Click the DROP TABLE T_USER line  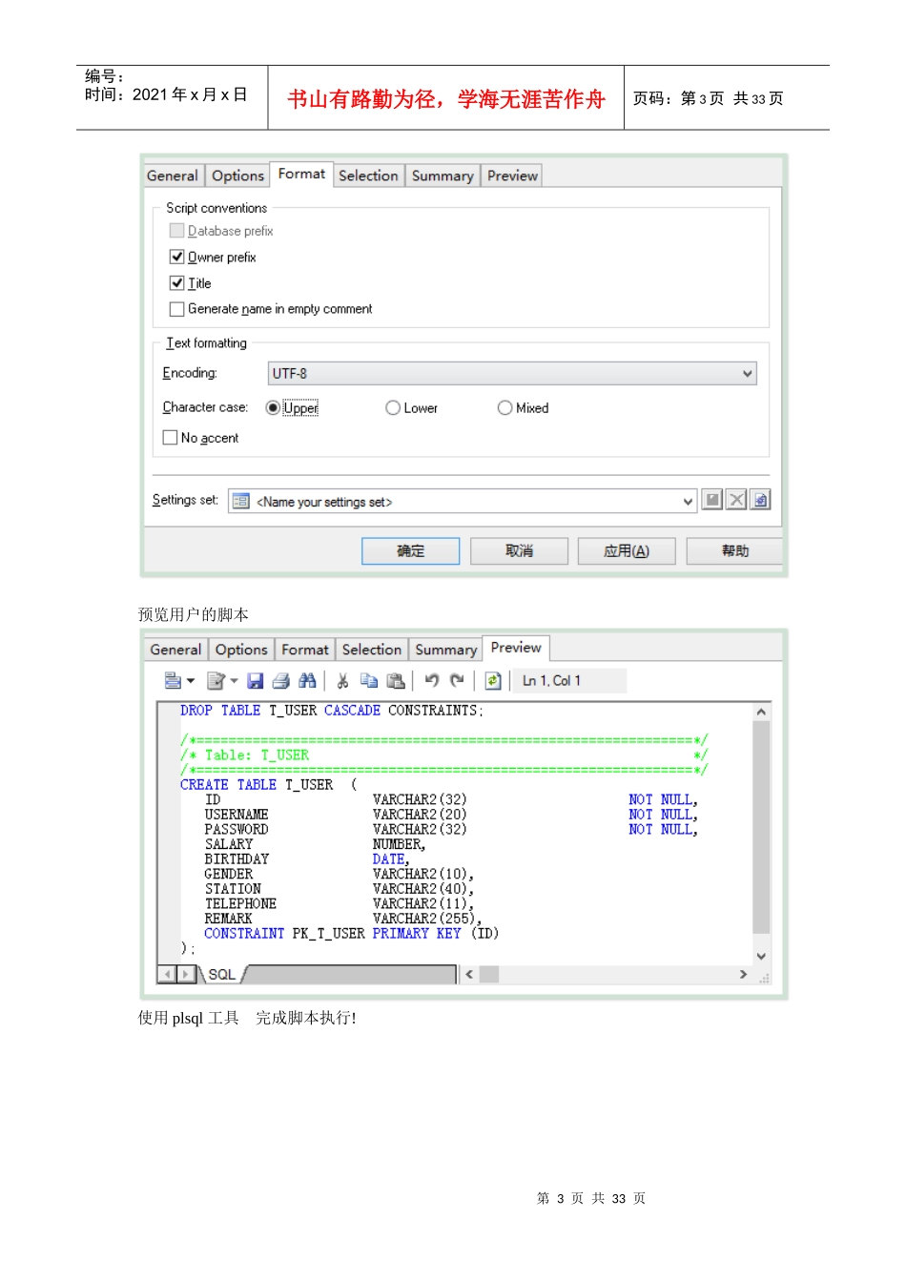(x=332, y=711)
